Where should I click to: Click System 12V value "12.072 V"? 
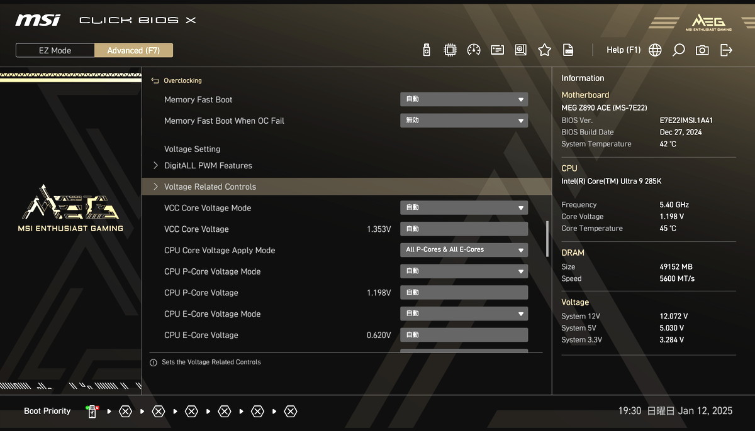pos(673,317)
